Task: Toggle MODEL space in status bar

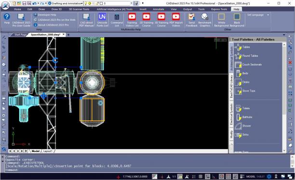Action: 251,177
